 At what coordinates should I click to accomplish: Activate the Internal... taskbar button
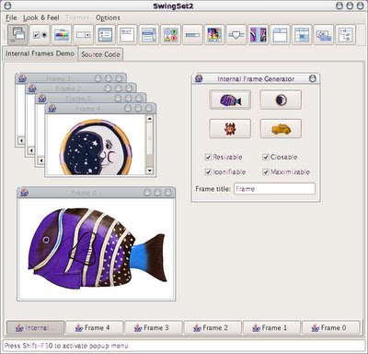coord(35,328)
